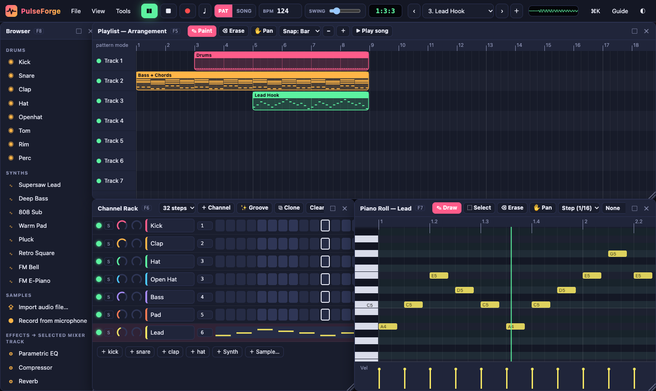Open the Tools menu
The image size is (656, 391).
123,11
